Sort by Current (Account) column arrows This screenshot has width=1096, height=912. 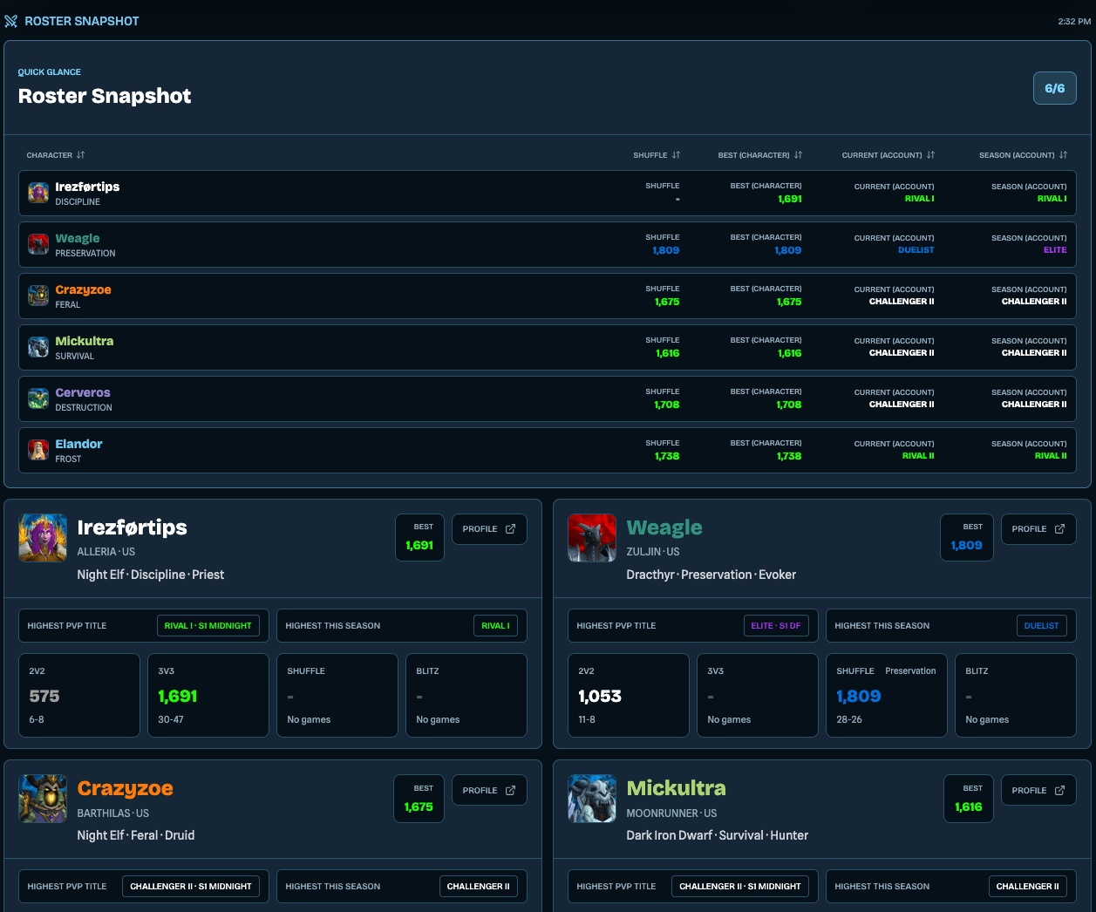click(x=930, y=155)
